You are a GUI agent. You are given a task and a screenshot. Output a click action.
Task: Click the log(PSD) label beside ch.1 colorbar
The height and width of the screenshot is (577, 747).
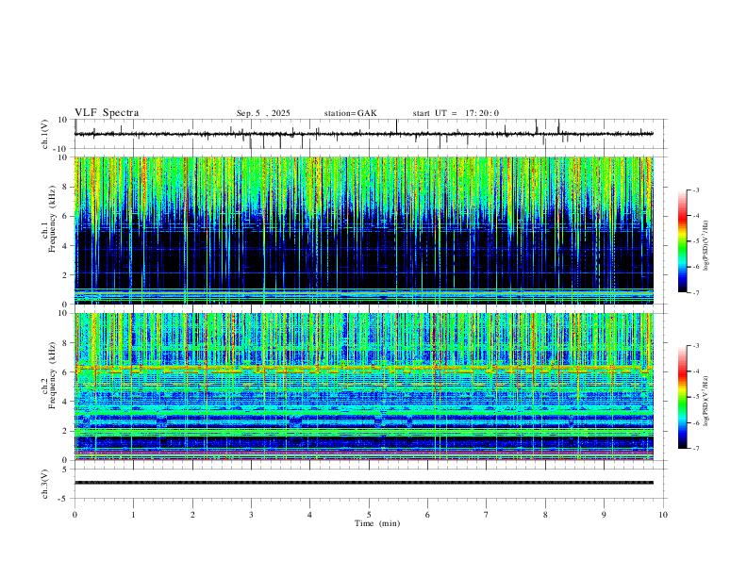[x=705, y=245]
